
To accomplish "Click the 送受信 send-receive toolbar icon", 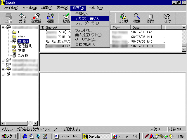I will (36, 18).
